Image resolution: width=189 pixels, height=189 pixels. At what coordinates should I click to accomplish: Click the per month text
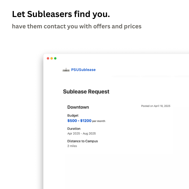pos(99,121)
